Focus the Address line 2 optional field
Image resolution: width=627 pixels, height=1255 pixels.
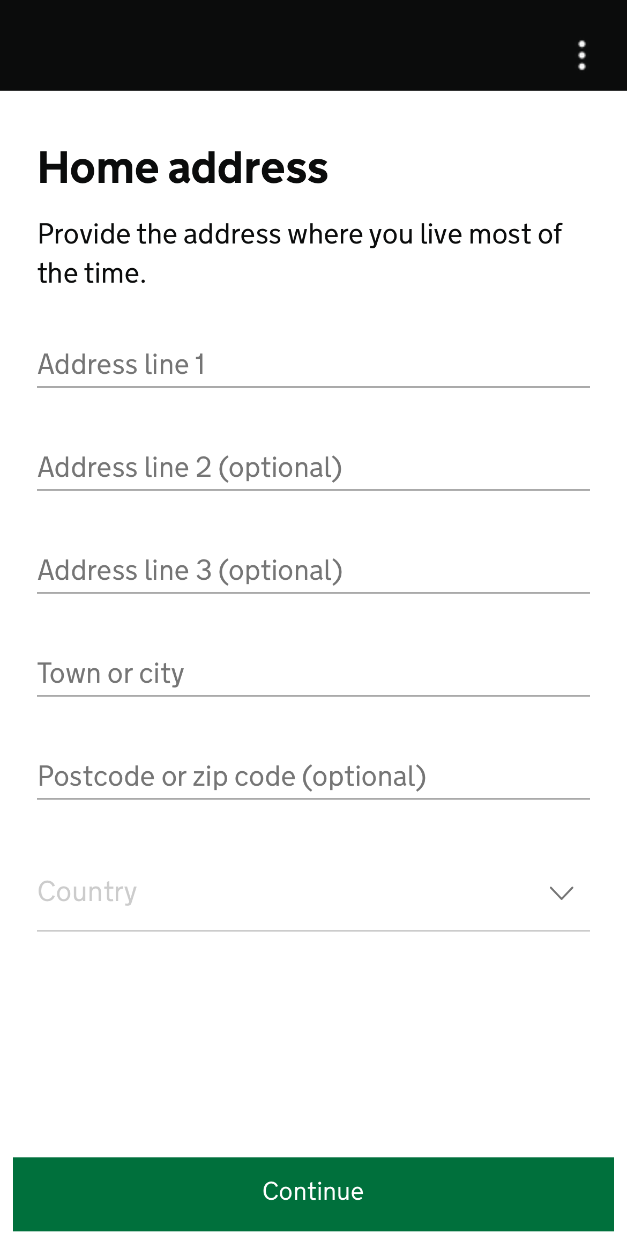[313, 468]
